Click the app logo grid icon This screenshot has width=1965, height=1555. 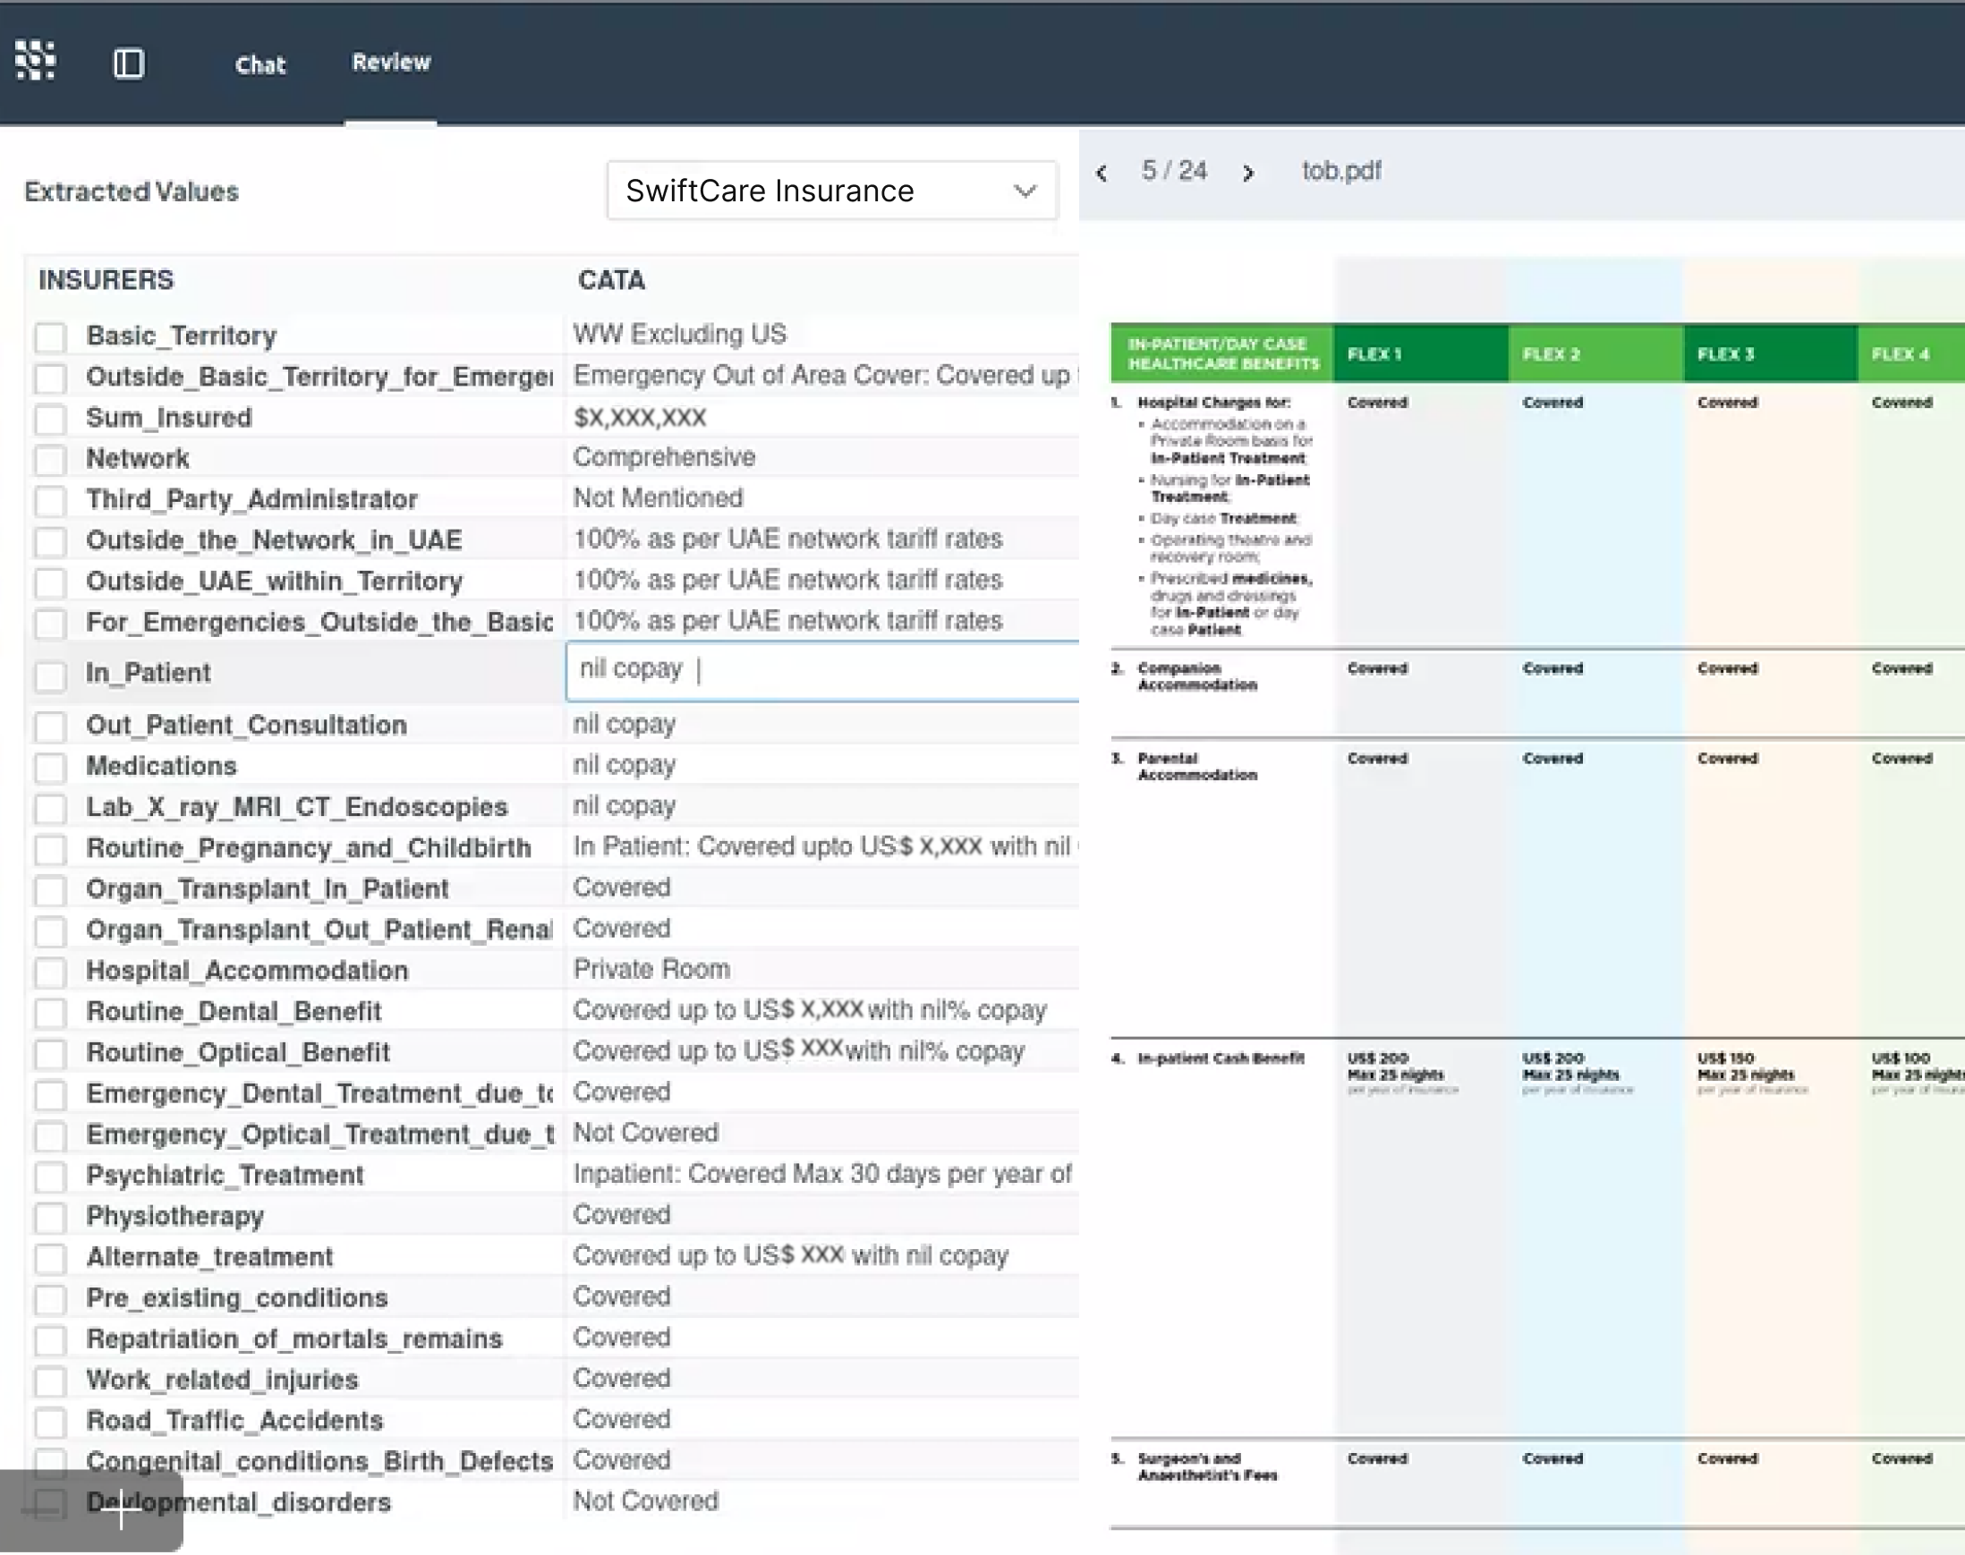[x=36, y=61]
